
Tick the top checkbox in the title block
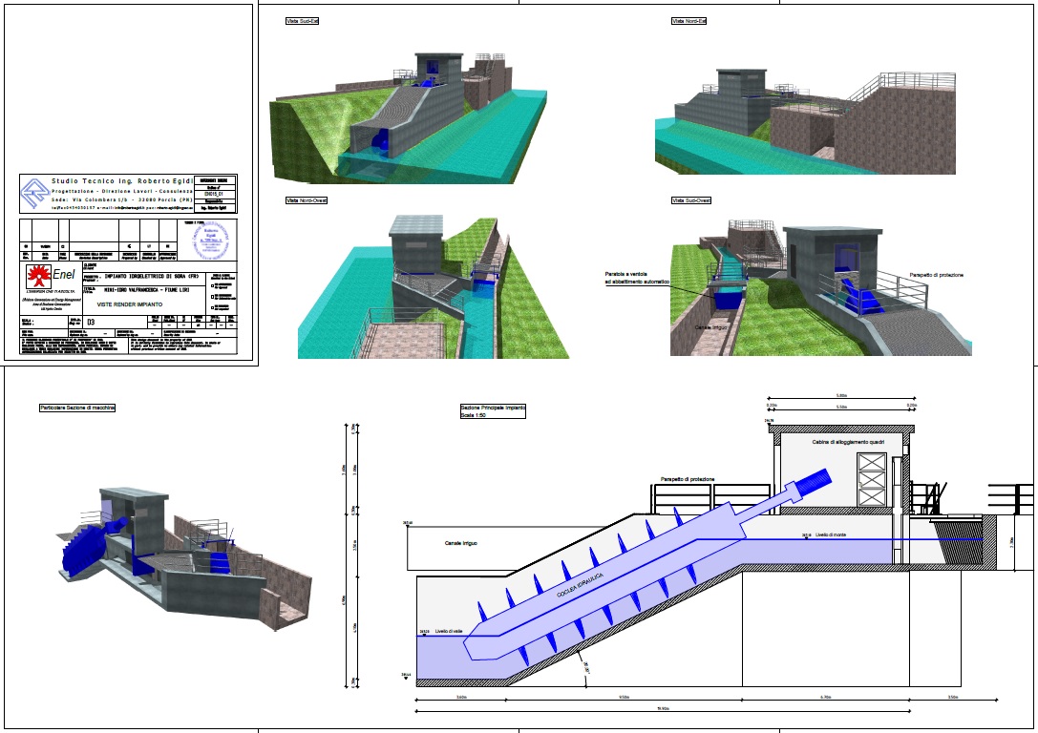point(213,285)
